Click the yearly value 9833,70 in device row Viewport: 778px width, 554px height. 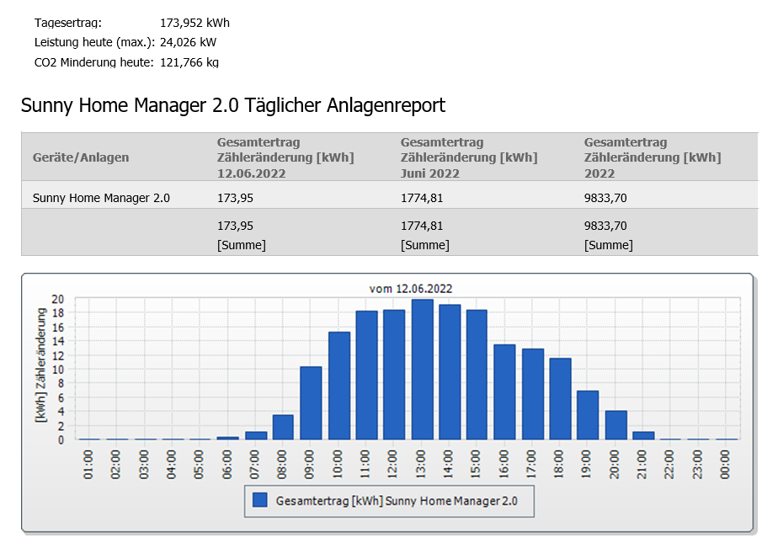click(605, 198)
